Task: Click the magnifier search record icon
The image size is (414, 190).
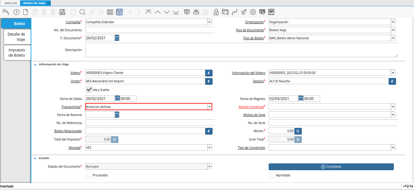Action: pyautogui.click(x=82, y=12)
